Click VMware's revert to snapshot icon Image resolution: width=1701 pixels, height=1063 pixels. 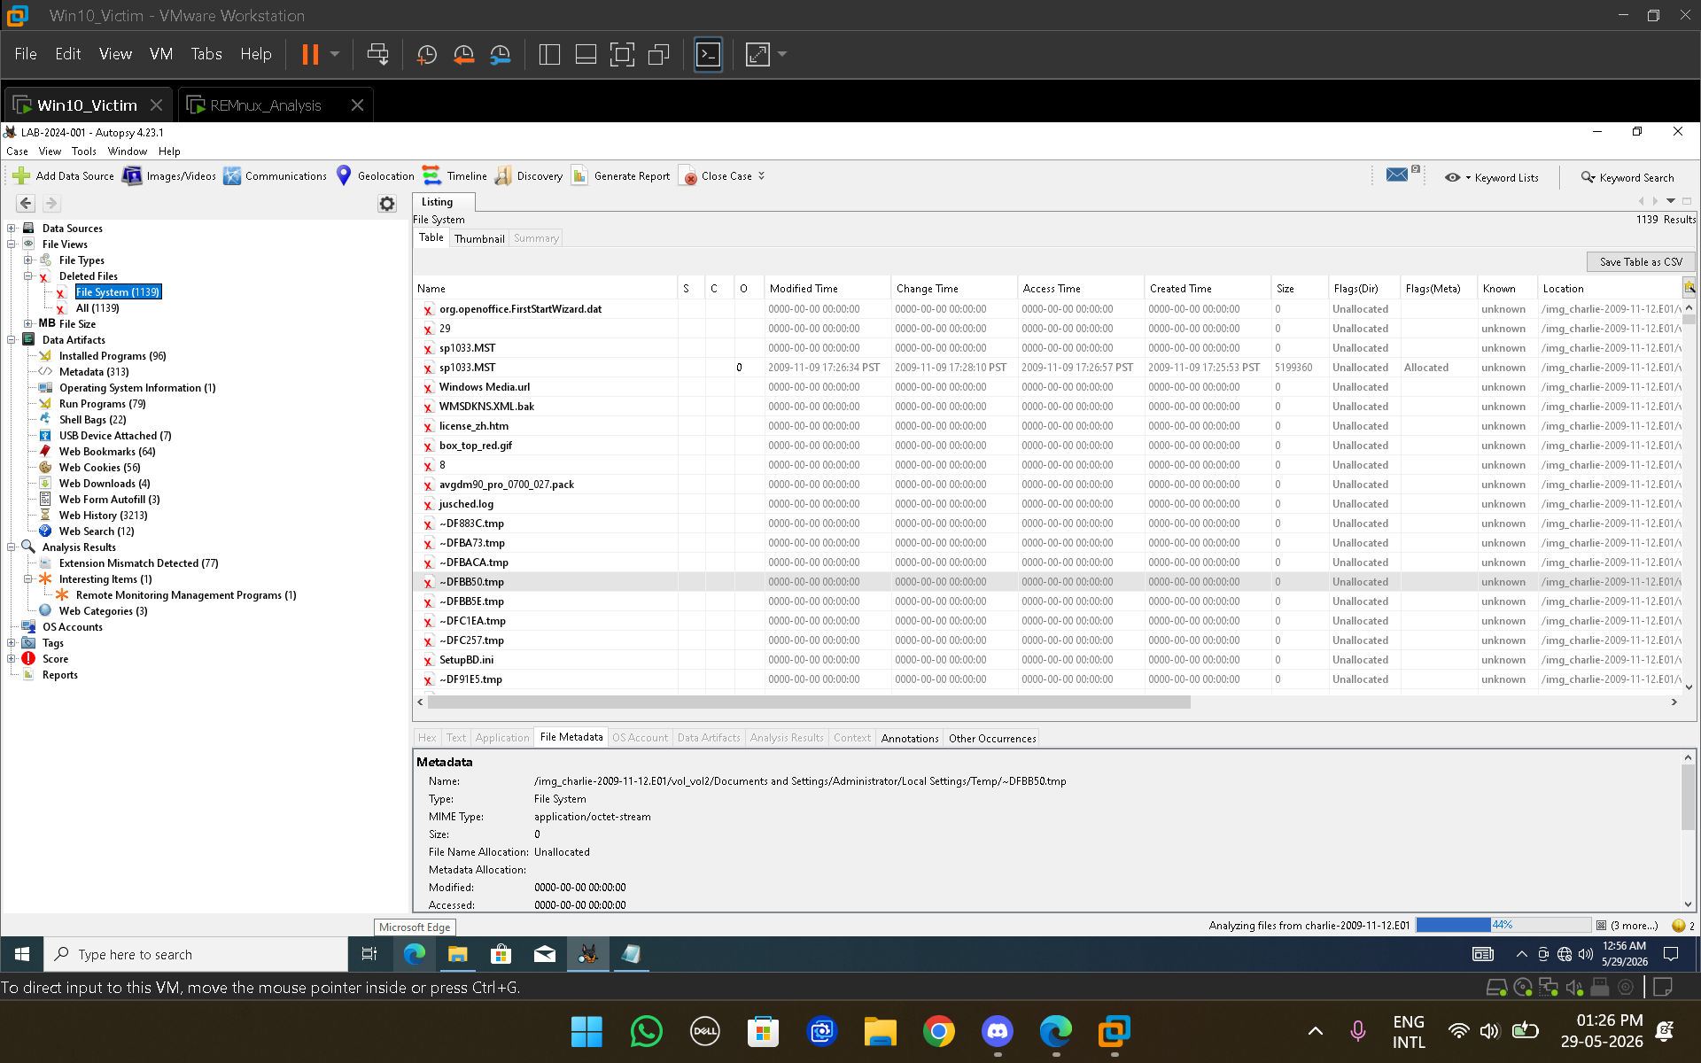coord(463,54)
